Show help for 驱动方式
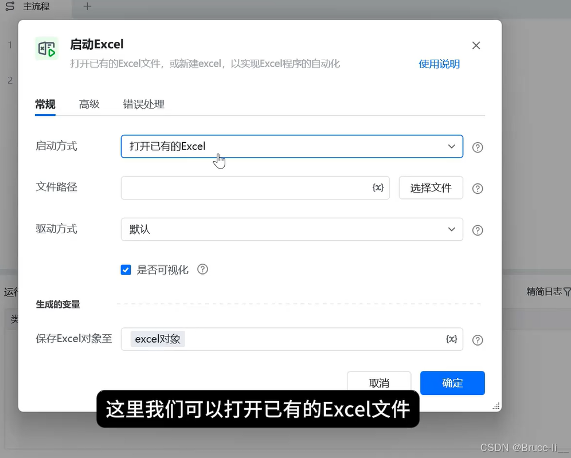Viewport: 571px width, 458px height. 478,230
